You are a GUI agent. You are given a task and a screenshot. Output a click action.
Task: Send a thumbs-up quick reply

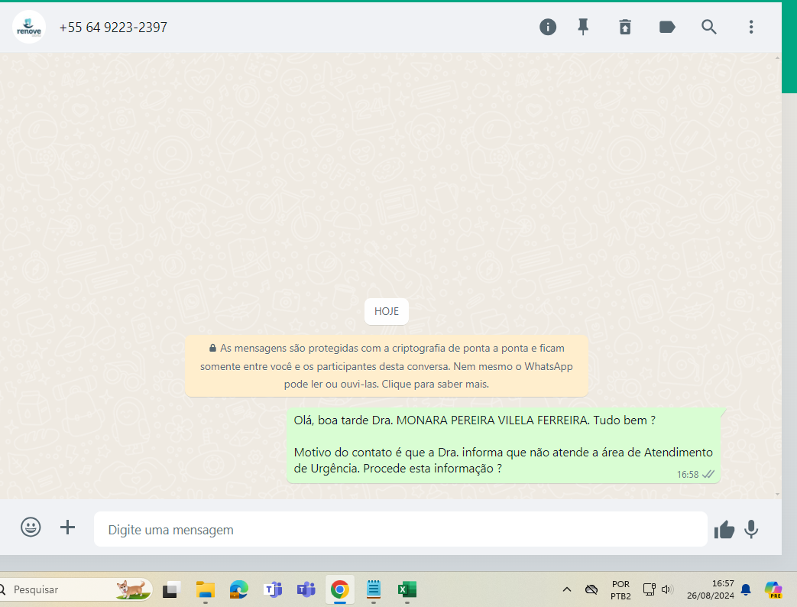point(724,530)
